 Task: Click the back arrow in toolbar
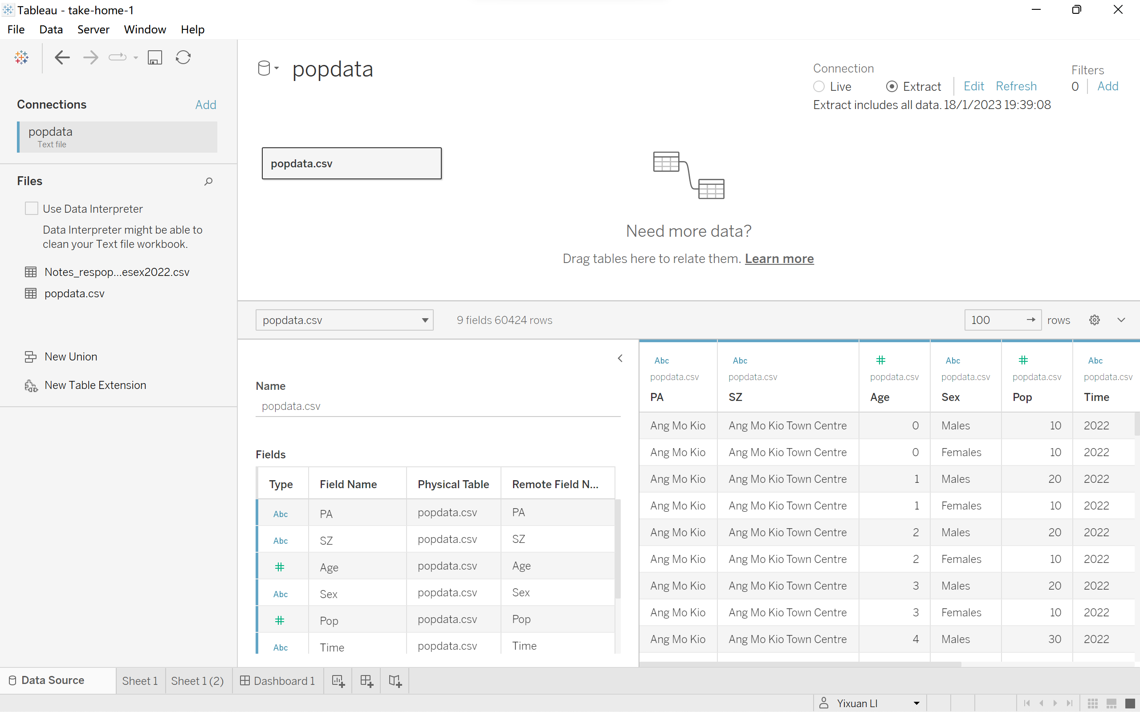(62, 57)
